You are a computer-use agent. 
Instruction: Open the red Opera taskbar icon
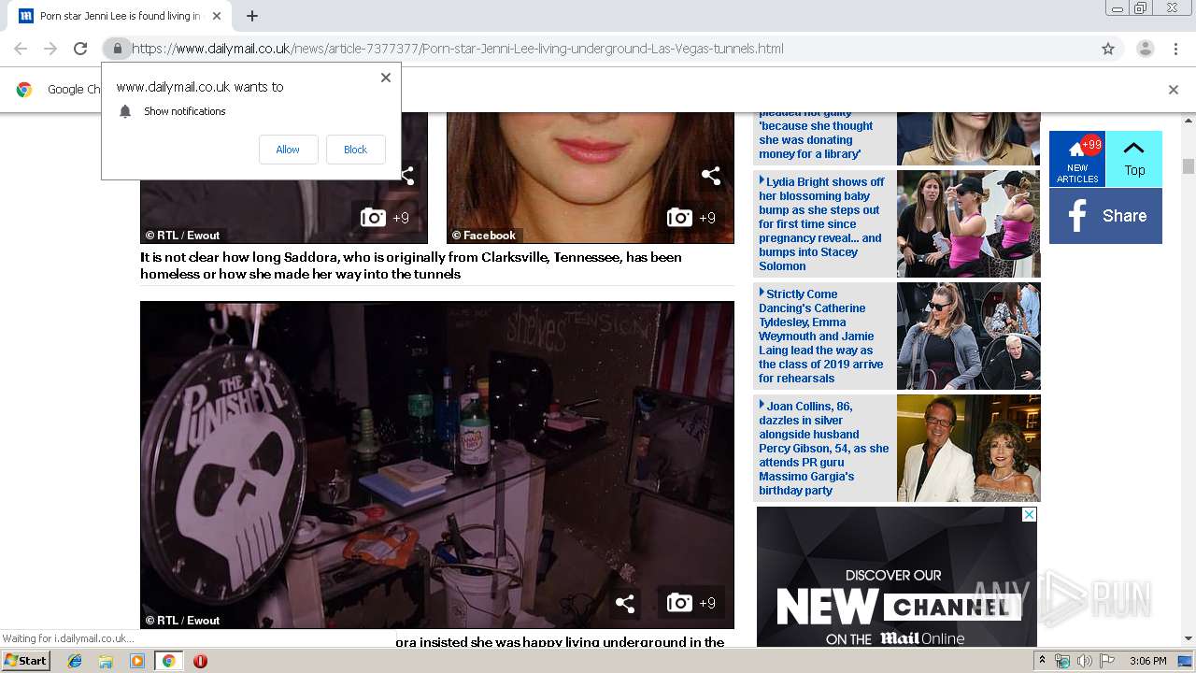tap(200, 661)
